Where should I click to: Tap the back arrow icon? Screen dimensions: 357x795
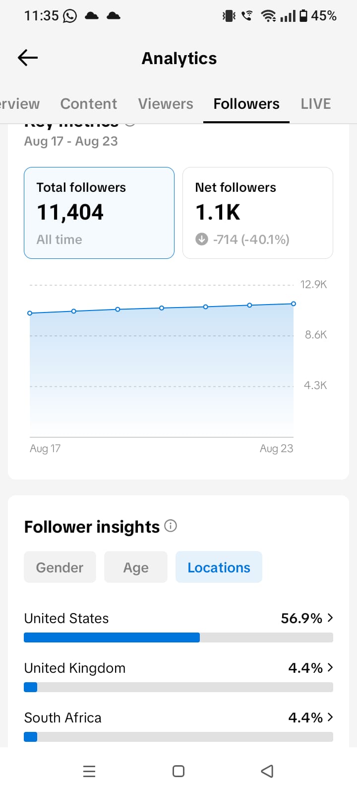point(28,58)
